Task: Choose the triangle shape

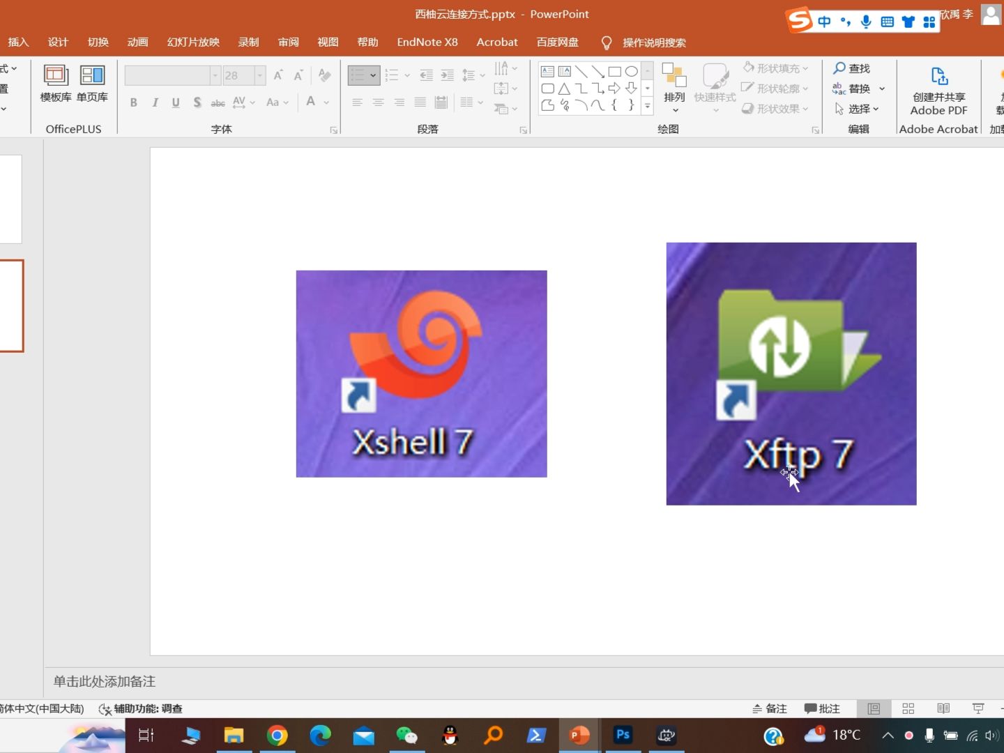Action: point(564,89)
